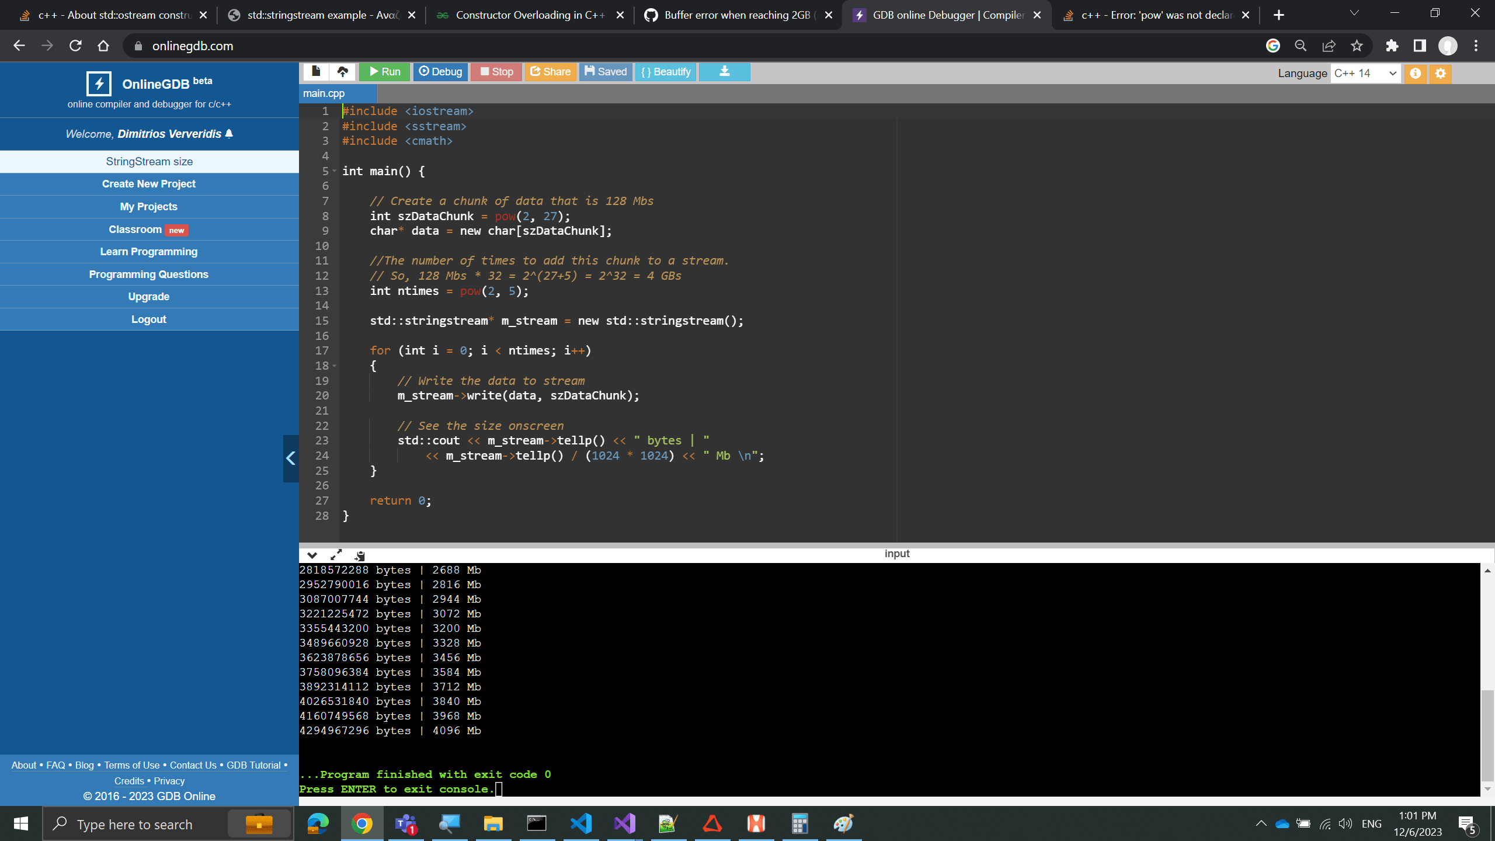Beautify the code with the Beautify icon
Screen dimensions: 1495x841
click(665, 72)
